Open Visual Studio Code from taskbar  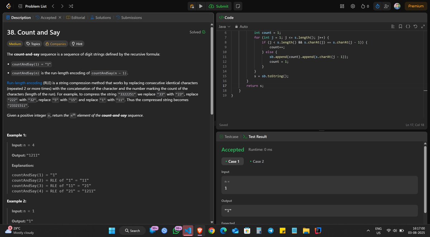coord(188,231)
